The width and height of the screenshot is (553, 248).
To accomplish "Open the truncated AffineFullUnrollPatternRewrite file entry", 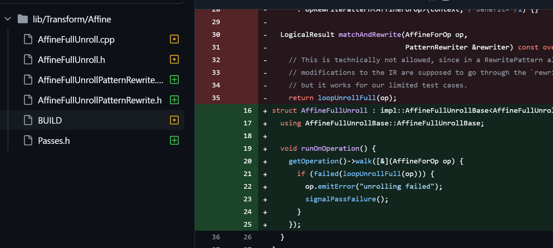I will 101,80.
